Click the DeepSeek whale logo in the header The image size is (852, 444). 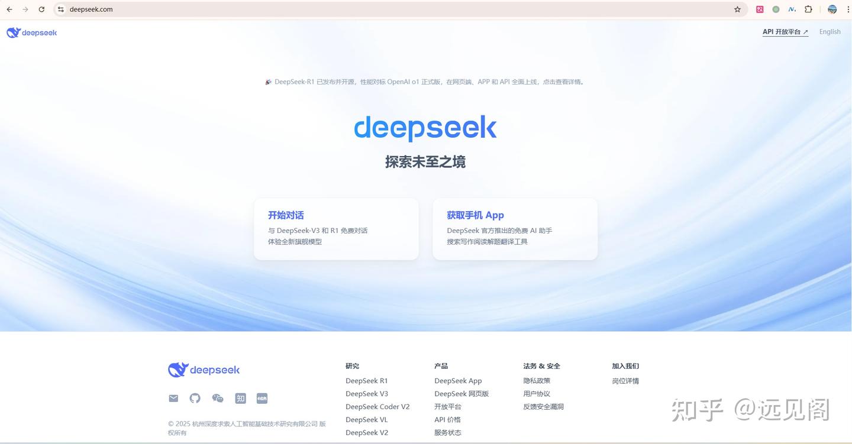point(12,33)
